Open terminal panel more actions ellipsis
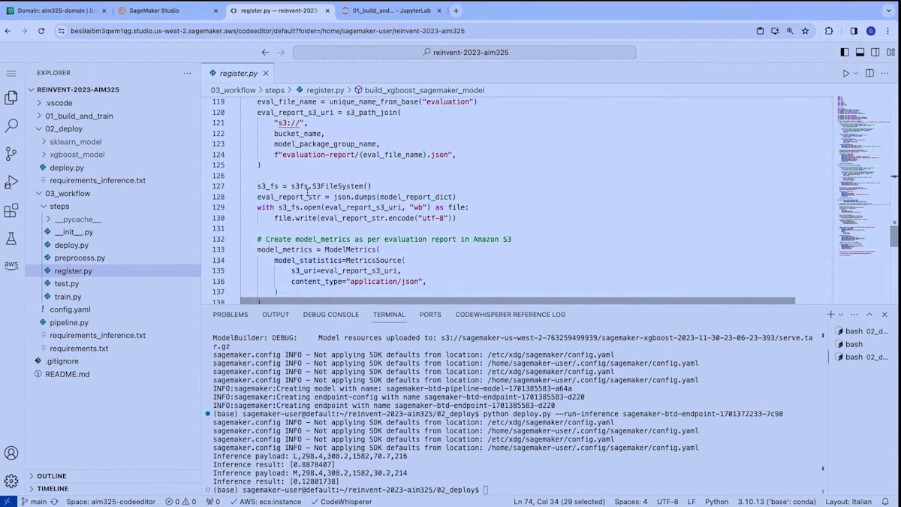 point(854,315)
